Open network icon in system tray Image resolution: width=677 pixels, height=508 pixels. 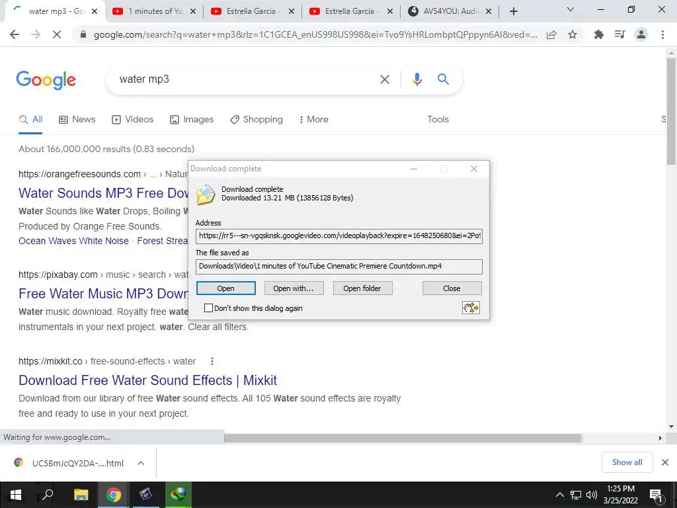[576, 495]
